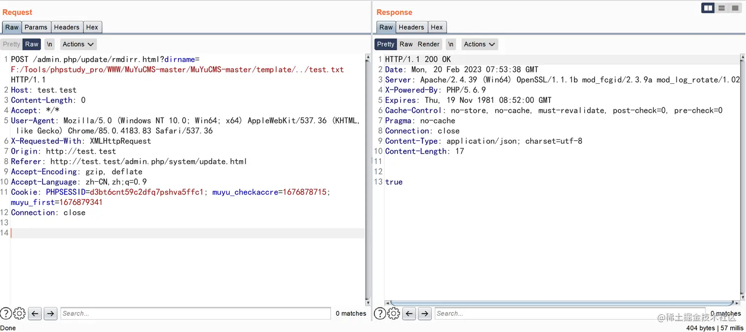
Task: Switch to stacked horizontal layout view
Action: point(722,8)
